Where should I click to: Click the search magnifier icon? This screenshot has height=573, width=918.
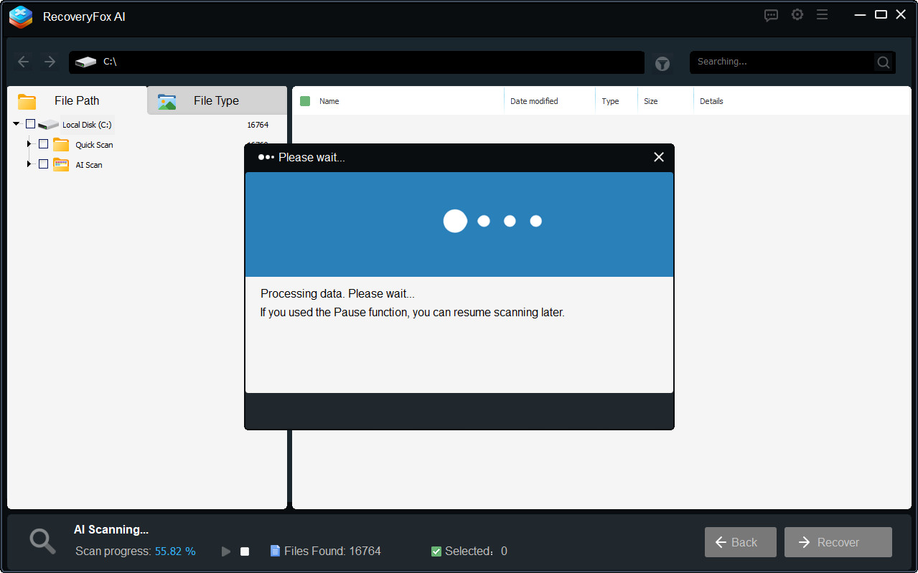pyautogui.click(x=884, y=62)
